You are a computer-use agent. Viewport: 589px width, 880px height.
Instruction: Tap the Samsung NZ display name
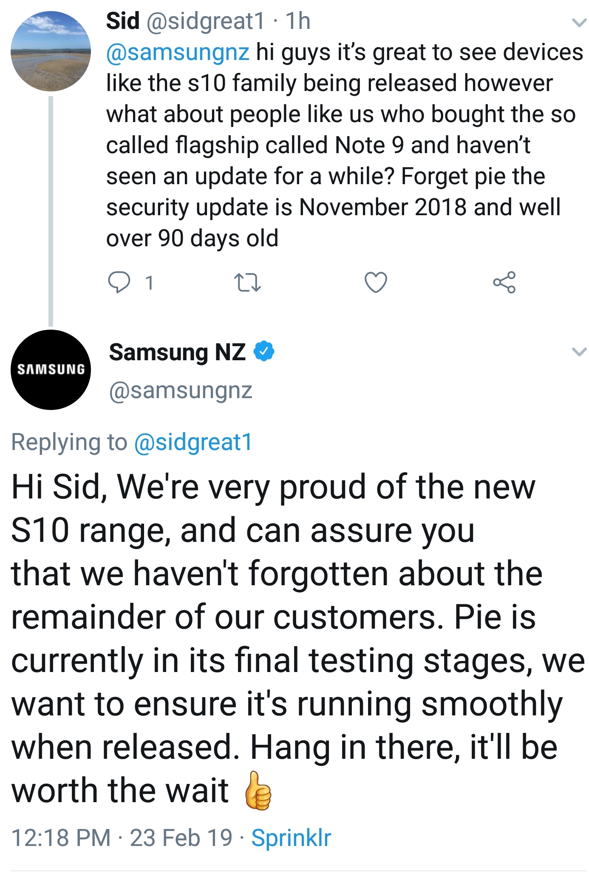tap(177, 353)
